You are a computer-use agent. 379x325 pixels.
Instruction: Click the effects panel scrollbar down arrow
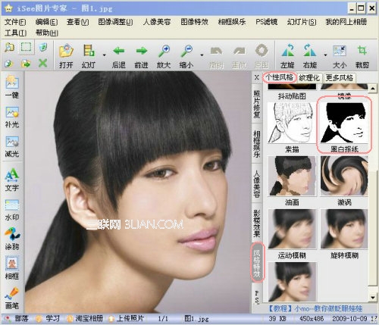pyautogui.click(x=373, y=297)
